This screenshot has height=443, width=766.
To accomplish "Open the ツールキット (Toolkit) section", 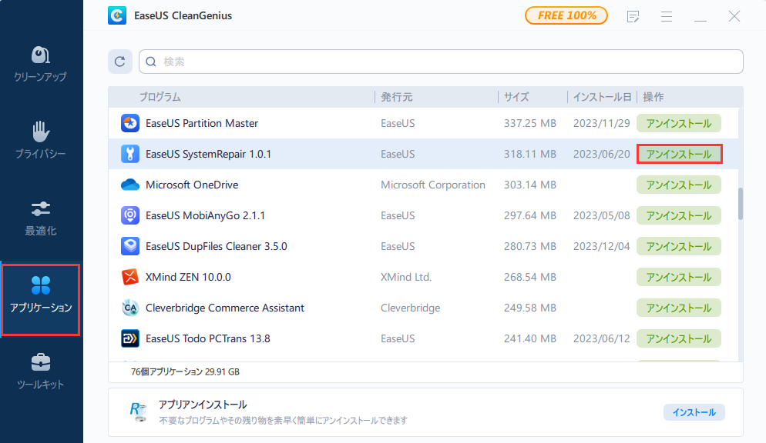I will [x=41, y=372].
